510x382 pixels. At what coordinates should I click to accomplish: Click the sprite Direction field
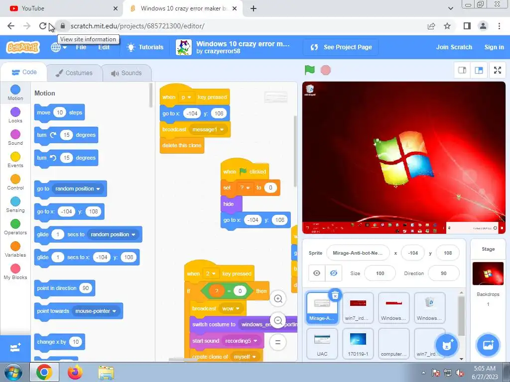coord(444,273)
